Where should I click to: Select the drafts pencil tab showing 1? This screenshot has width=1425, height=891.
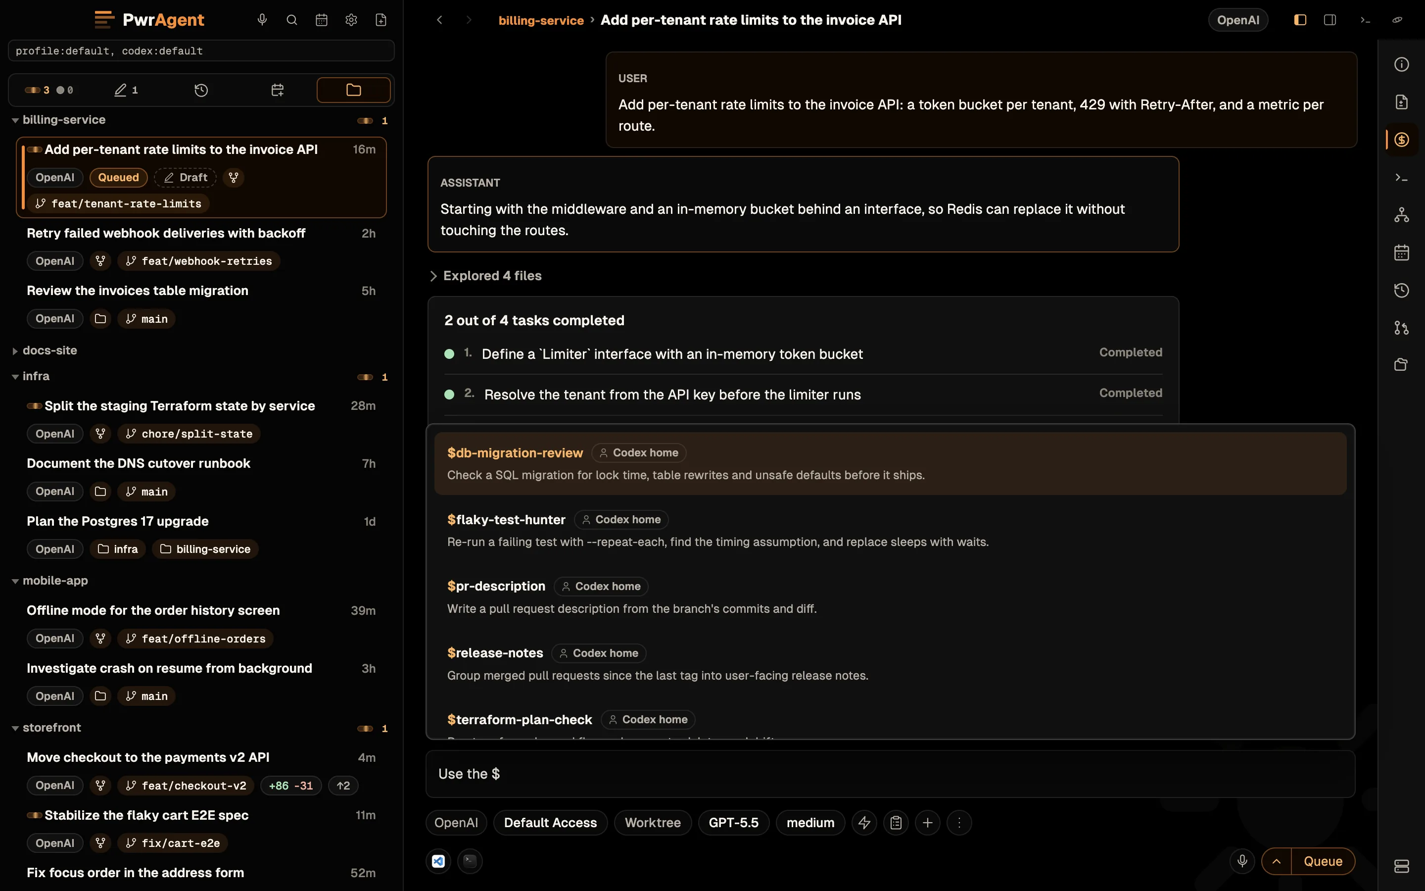(x=126, y=90)
